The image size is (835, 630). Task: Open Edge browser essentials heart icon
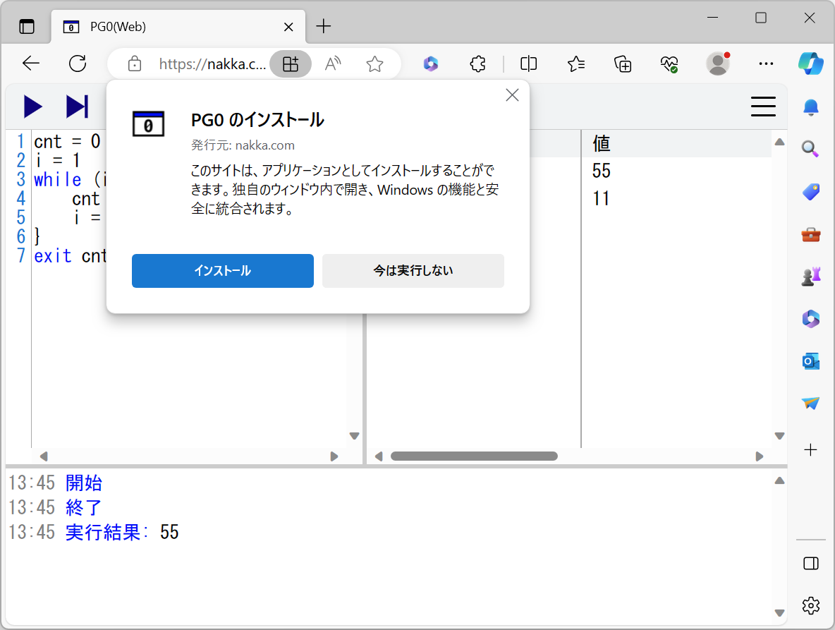pos(669,63)
